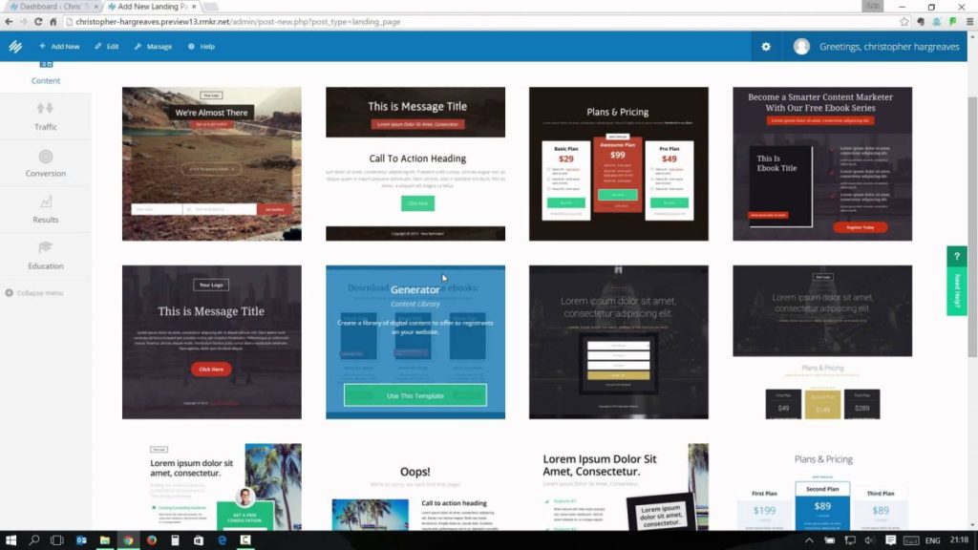Image resolution: width=978 pixels, height=550 pixels.
Task: Close the Add New Landing Page tab
Action: pyautogui.click(x=194, y=7)
